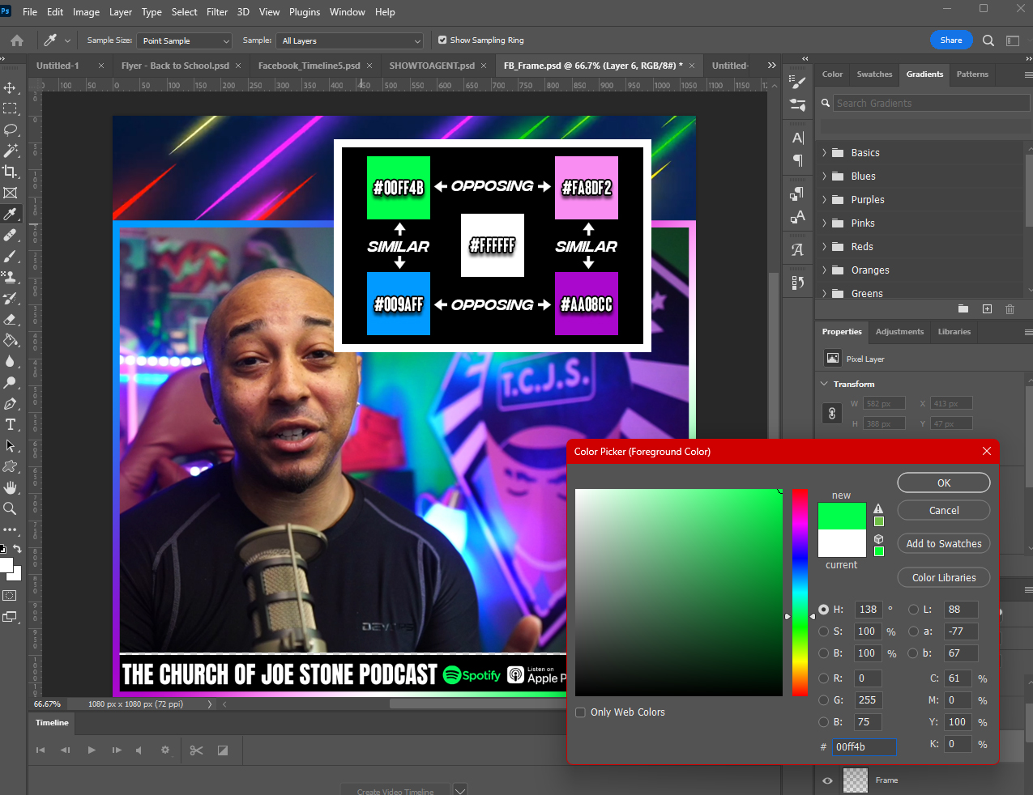Expand the Purples gradient folder
1033x795 pixels.
pyautogui.click(x=825, y=200)
